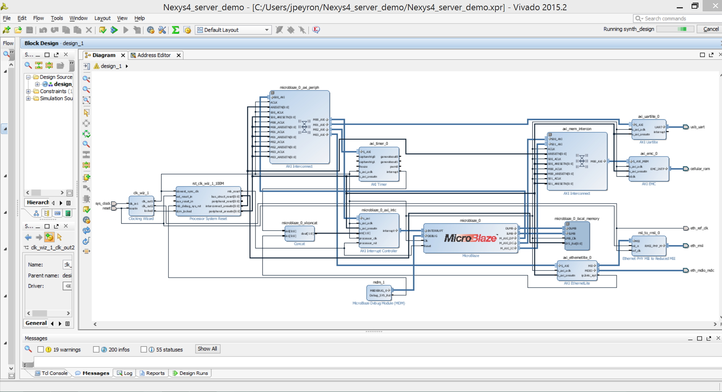Toggle the 55 statuses checkbox

tap(144, 349)
